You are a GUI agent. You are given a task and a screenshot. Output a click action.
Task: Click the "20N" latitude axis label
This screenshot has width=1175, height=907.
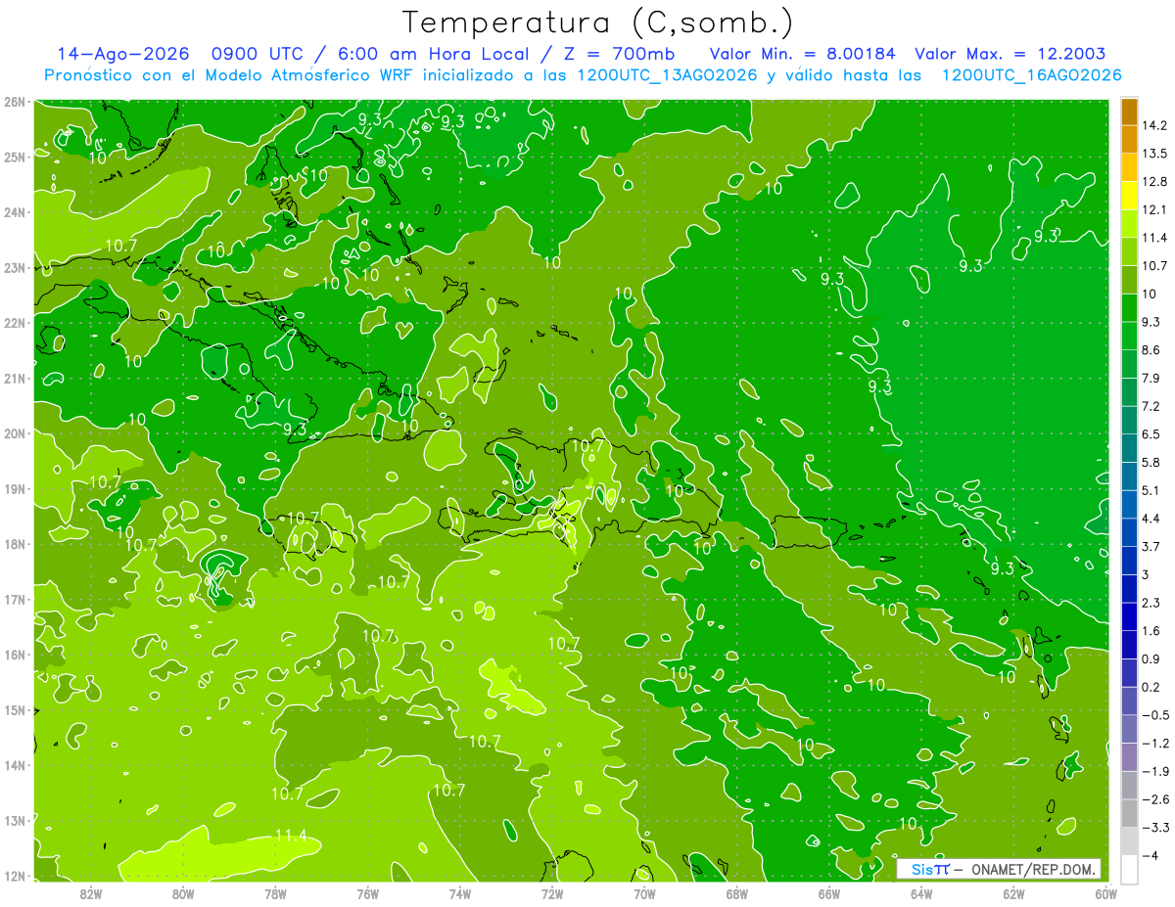click(x=15, y=432)
